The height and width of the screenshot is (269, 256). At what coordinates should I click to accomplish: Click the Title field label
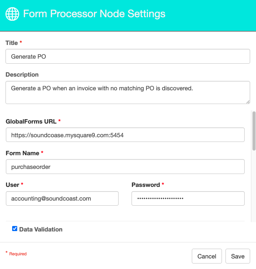point(12,43)
